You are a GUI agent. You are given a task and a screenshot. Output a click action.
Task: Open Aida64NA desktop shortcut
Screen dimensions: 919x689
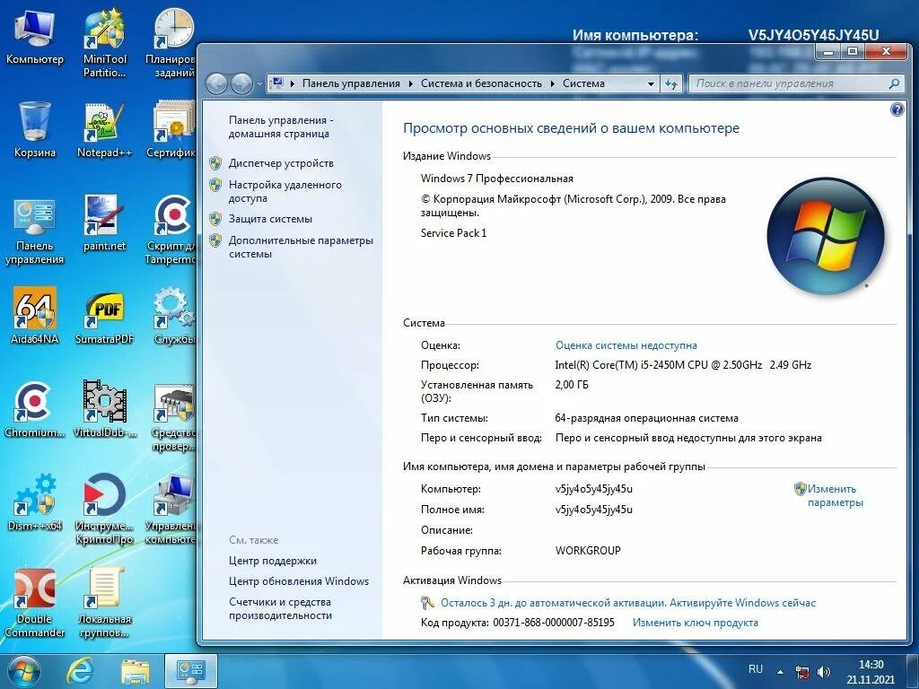35,316
